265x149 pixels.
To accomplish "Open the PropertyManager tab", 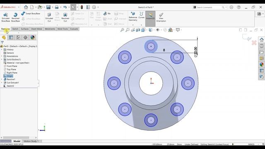I will (x=11, y=38).
